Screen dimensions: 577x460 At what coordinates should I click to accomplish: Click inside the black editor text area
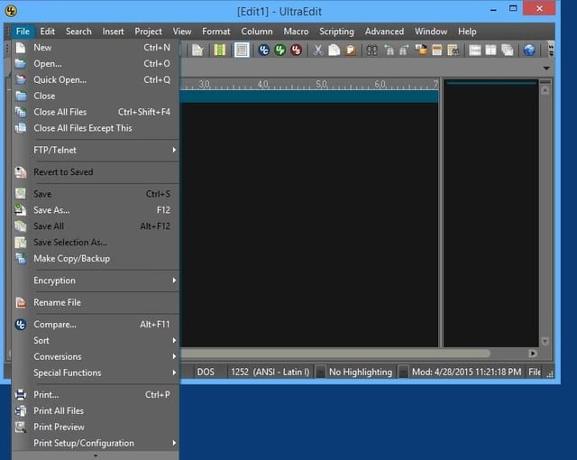tap(309, 225)
